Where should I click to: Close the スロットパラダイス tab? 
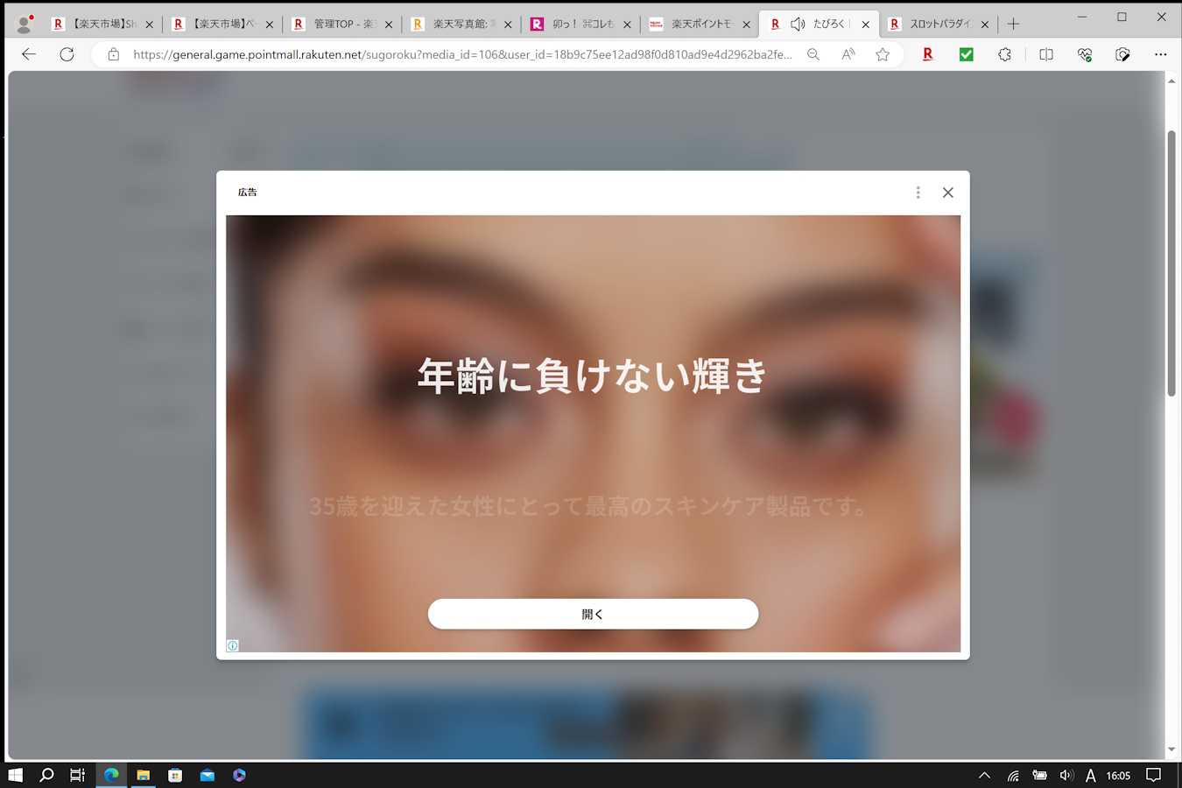[x=985, y=25]
